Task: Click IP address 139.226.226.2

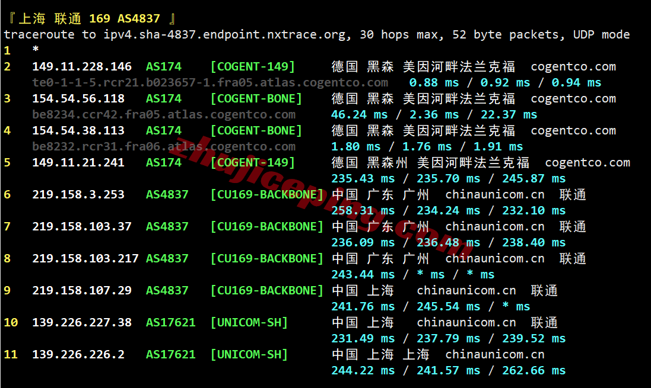Action: click(78, 354)
